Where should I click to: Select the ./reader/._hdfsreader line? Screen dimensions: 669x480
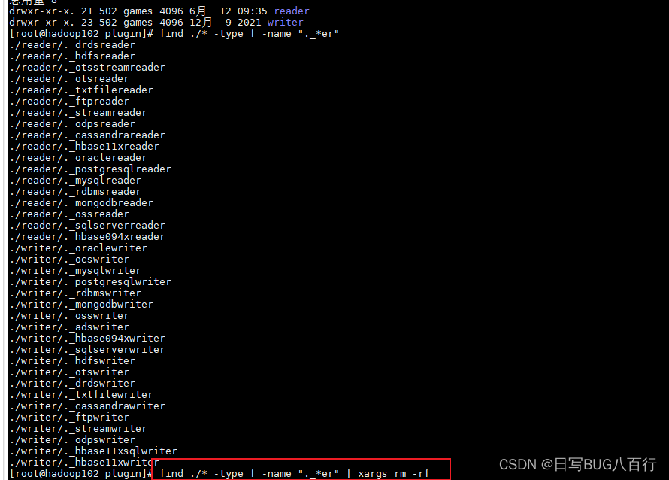coord(72,56)
